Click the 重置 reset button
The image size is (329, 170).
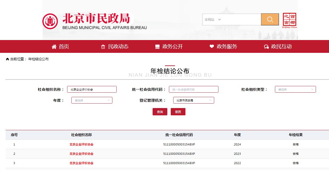point(178,112)
